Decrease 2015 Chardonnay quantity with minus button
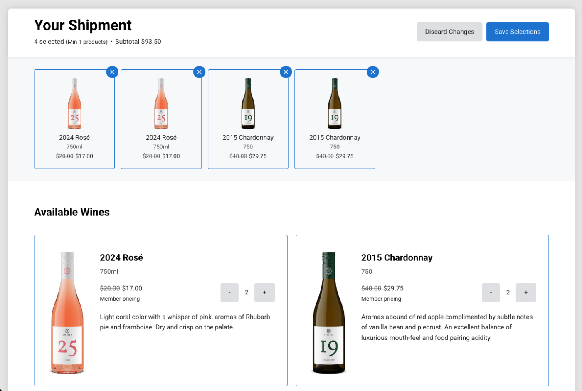 (491, 292)
